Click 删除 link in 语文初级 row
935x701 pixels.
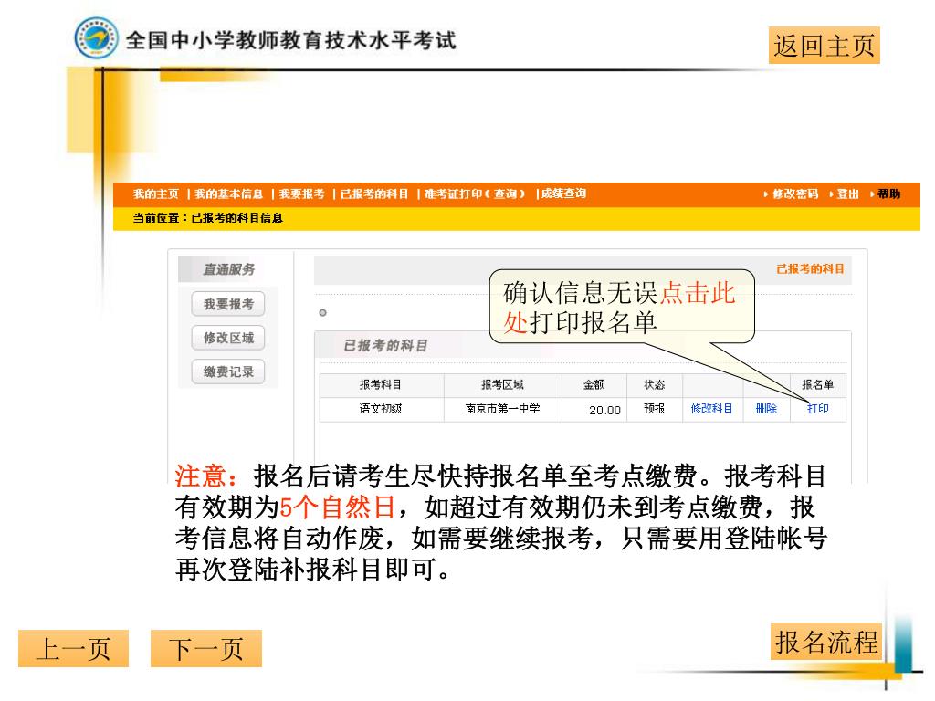pyautogui.click(x=766, y=409)
